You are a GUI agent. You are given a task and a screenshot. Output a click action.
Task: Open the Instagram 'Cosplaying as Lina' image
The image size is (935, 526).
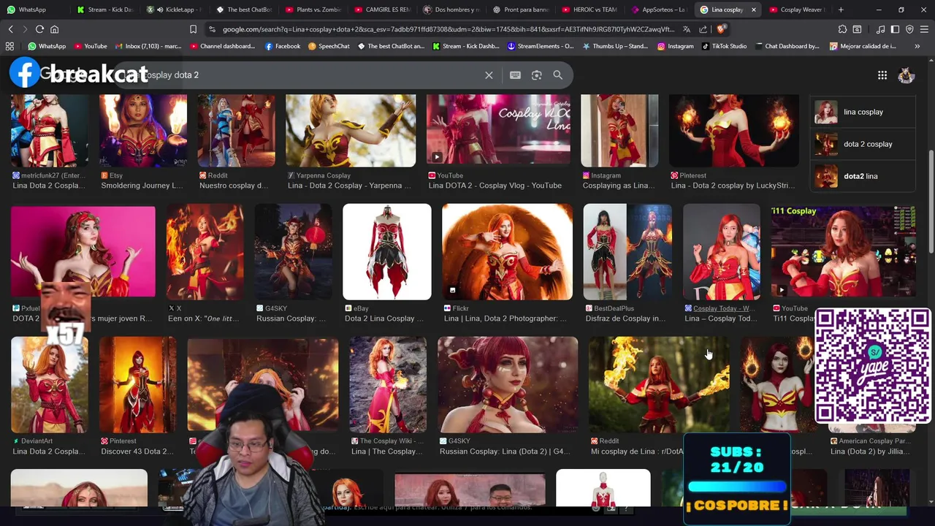[619, 131]
